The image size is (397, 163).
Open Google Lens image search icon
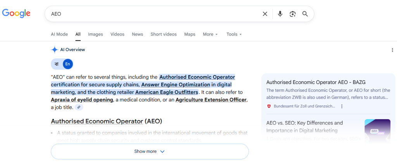[x=292, y=14]
